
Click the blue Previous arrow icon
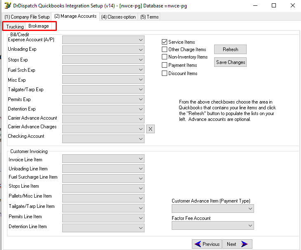pyautogui.click(x=198, y=244)
